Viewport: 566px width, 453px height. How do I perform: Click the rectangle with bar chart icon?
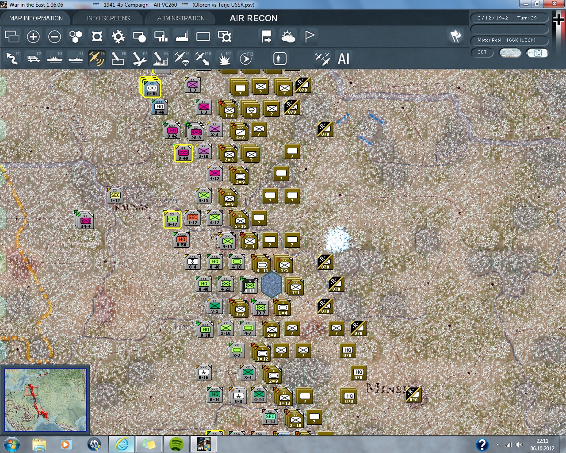161,36
